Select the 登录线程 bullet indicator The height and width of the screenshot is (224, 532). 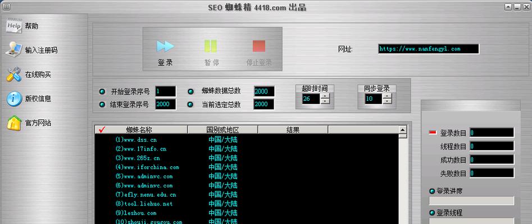(432, 213)
